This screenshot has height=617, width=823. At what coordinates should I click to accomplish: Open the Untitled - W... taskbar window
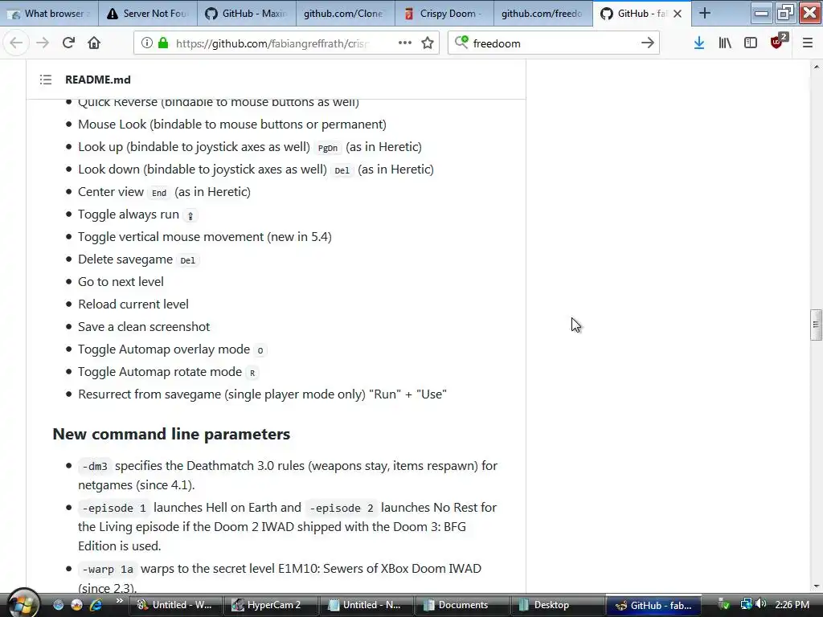(174, 605)
